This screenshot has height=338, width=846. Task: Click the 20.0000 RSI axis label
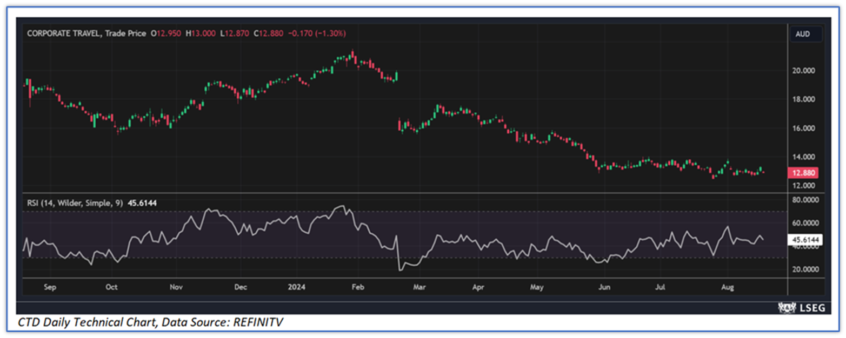807,269
